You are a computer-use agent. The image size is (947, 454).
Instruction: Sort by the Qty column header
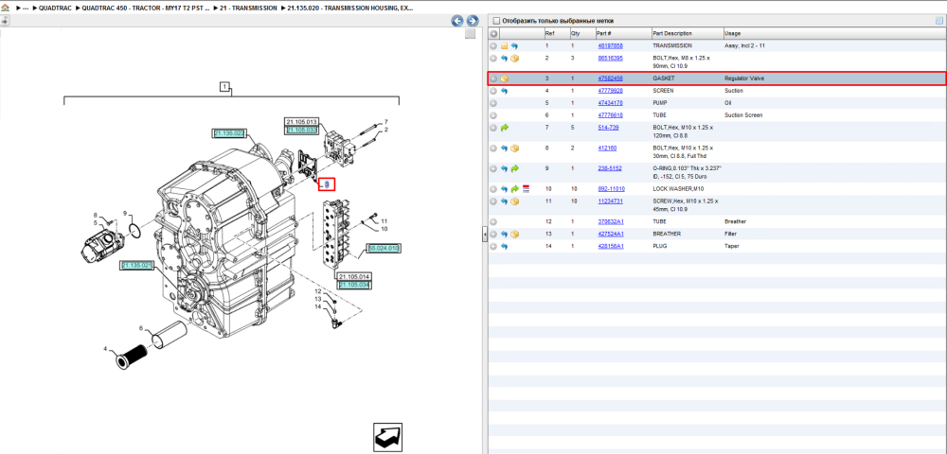click(582, 34)
